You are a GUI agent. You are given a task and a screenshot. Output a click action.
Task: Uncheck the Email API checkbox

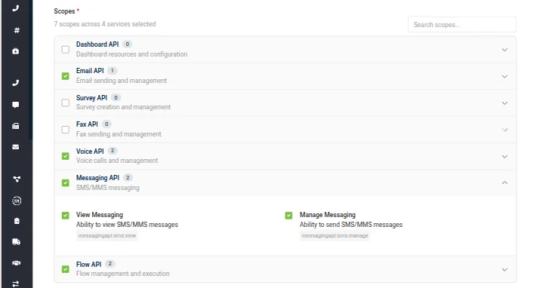pyautogui.click(x=66, y=76)
